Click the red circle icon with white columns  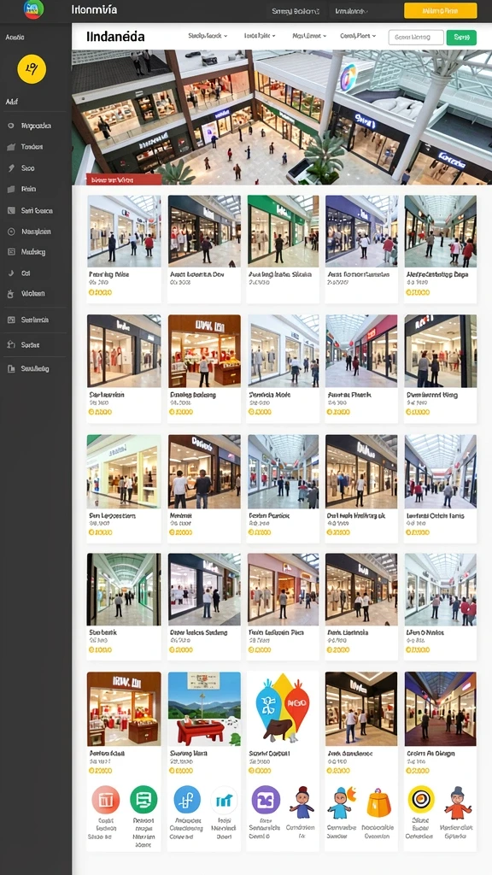click(105, 800)
